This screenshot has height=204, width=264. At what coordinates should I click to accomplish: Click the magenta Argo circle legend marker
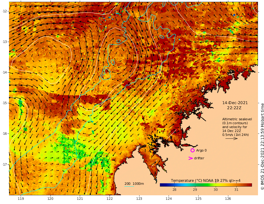(192, 150)
